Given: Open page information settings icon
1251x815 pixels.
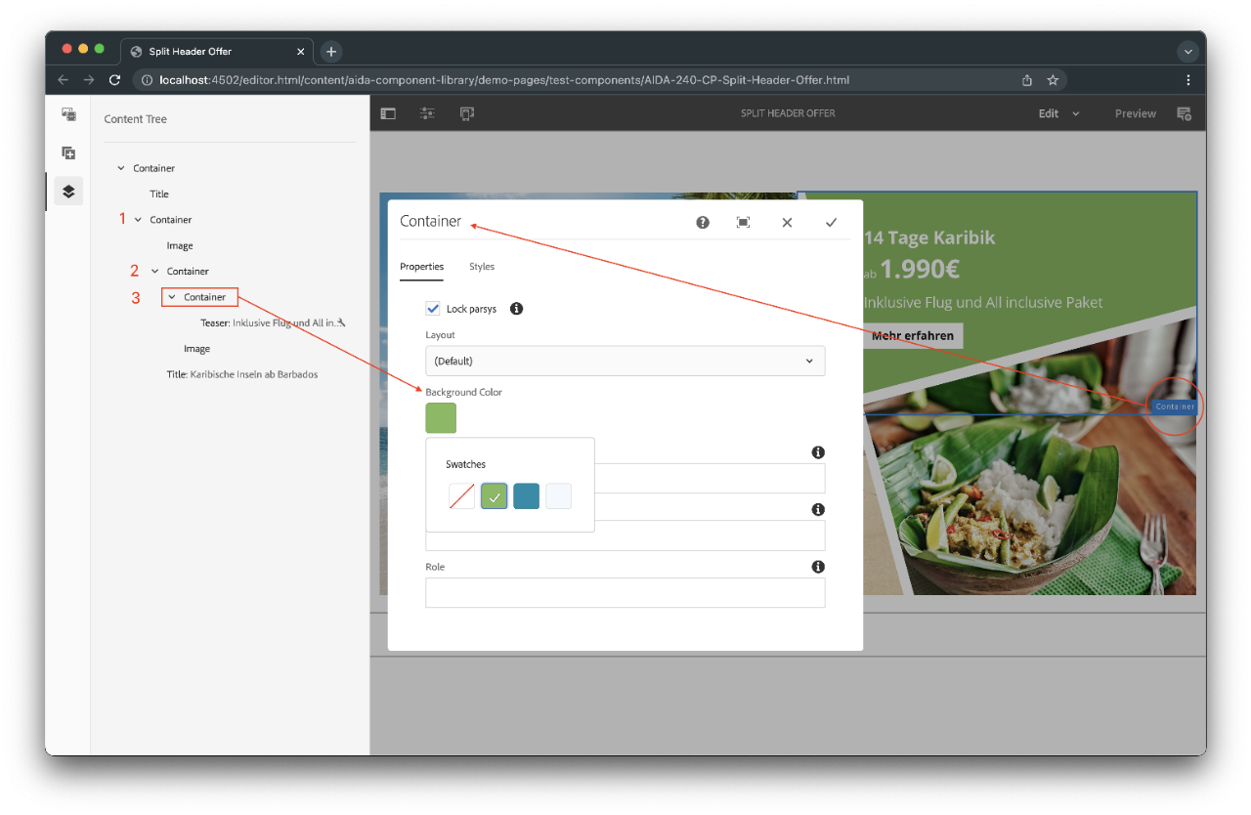Looking at the screenshot, I should coord(427,113).
